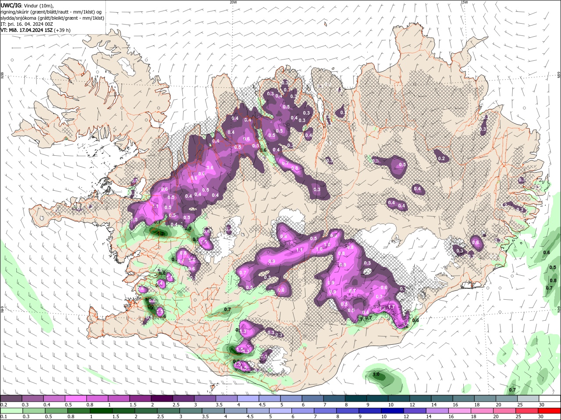The width and height of the screenshot is (561, 420).
Task: Select the '0.2' label under upper legend
Action: [x=4, y=405]
